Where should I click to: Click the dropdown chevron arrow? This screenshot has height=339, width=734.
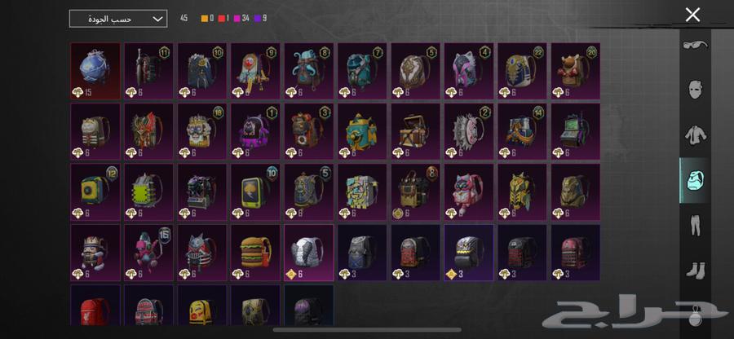pos(158,20)
